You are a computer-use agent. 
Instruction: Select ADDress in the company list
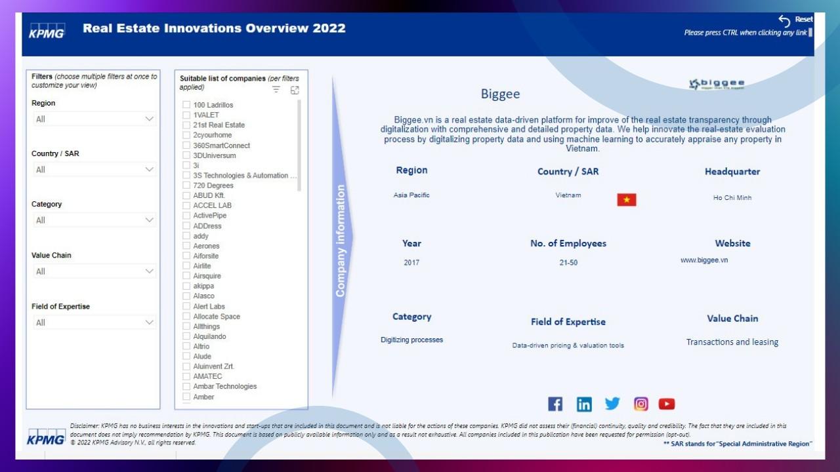coord(207,226)
